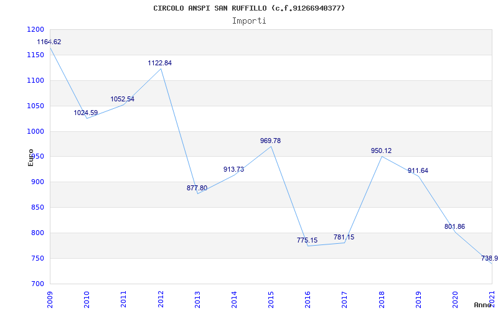Click the 1150 y-axis value
This screenshot has width=498, height=311.
pyautogui.click(x=35, y=55)
